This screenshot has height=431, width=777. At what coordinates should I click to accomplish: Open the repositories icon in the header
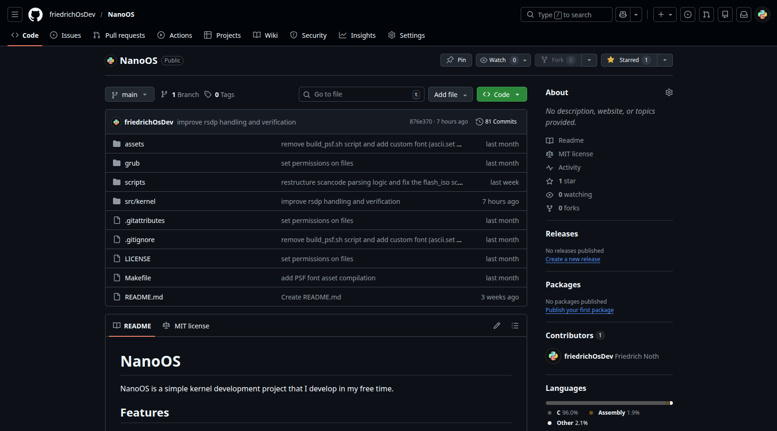click(x=725, y=14)
